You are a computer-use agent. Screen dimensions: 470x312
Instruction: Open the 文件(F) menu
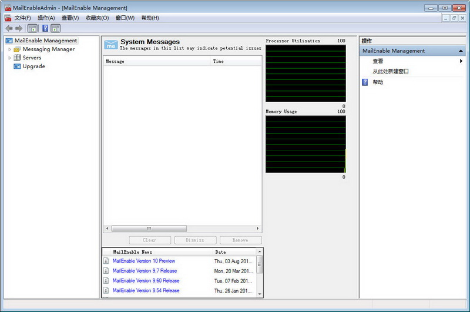click(x=23, y=18)
